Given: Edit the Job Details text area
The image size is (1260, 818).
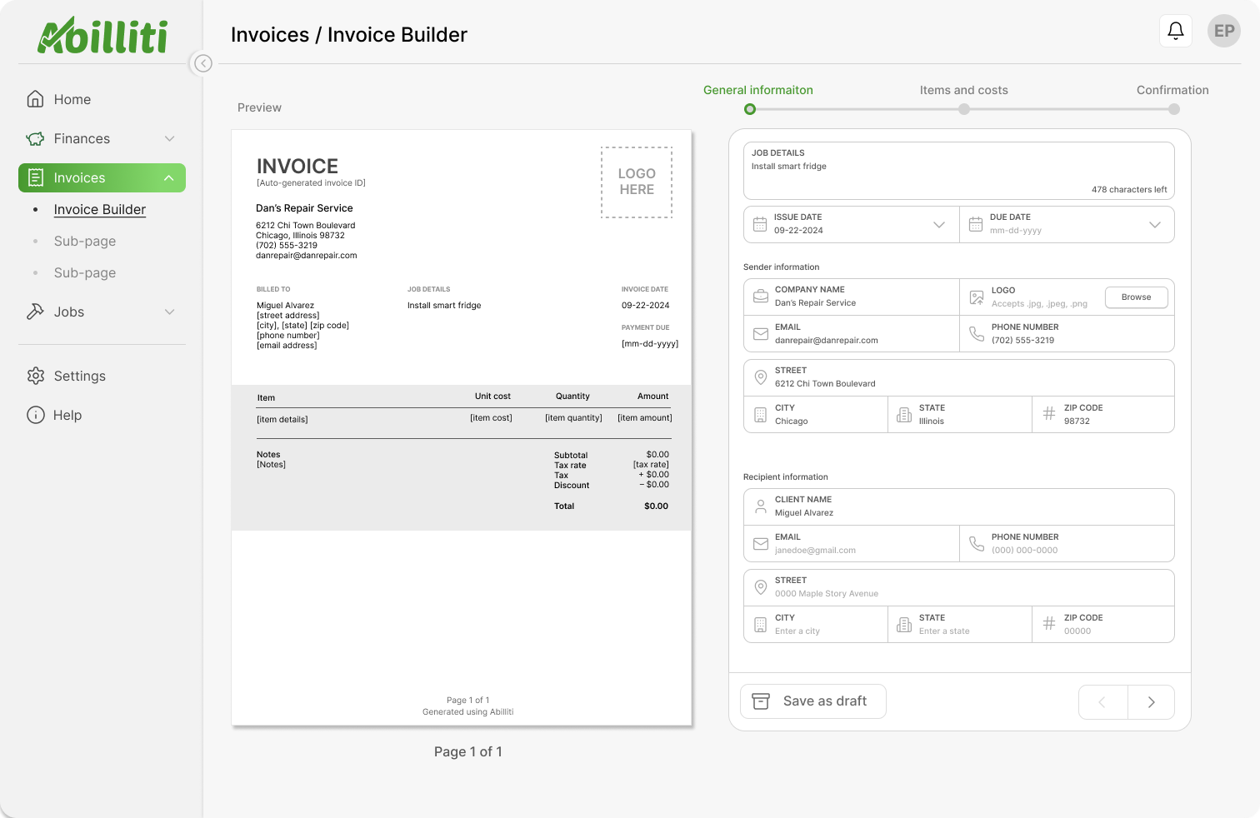Looking at the screenshot, I should (958, 171).
